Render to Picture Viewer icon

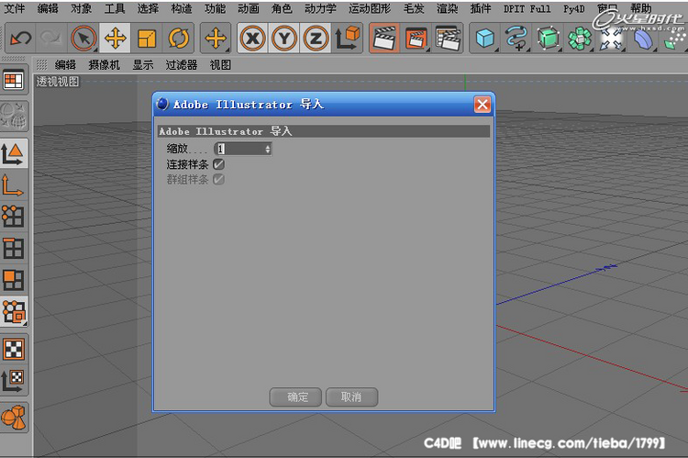pyautogui.click(x=416, y=39)
